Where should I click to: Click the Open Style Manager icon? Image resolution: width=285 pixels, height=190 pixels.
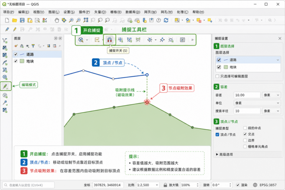(45, 20)
